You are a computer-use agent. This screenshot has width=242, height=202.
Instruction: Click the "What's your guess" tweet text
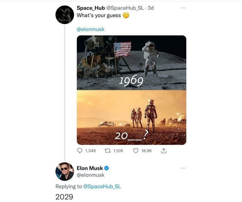coord(95,16)
